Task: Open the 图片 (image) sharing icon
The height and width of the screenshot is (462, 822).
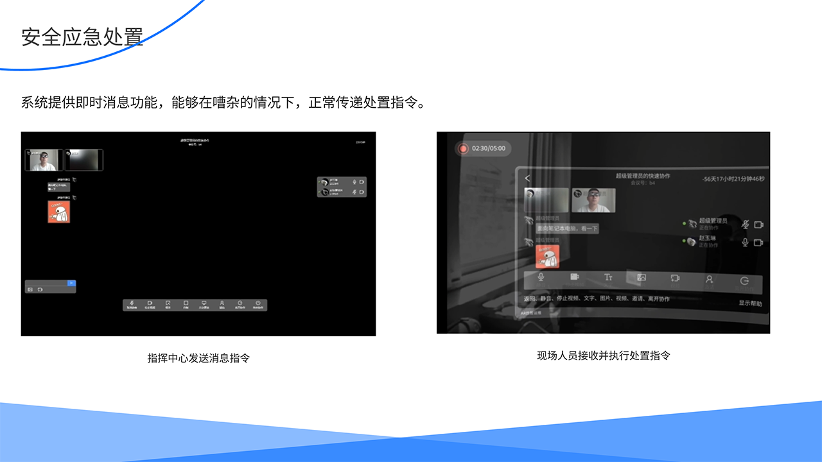Action: pos(642,278)
